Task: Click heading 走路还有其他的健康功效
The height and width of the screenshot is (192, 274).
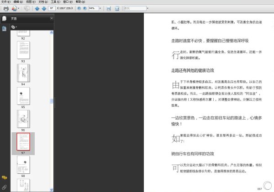Action: pyautogui.click(x=193, y=70)
